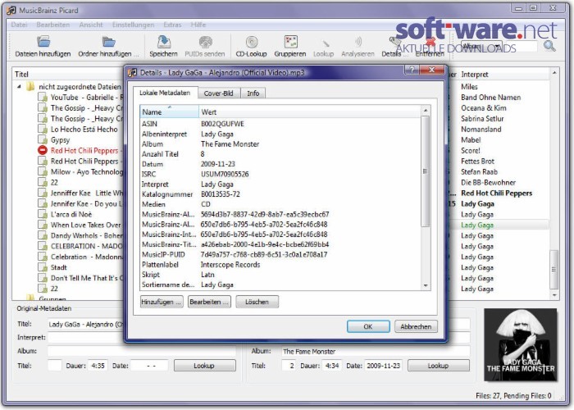The width and height of the screenshot is (574, 410).
Task: Select Fettes Brot in Interpret column
Action: (477, 161)
